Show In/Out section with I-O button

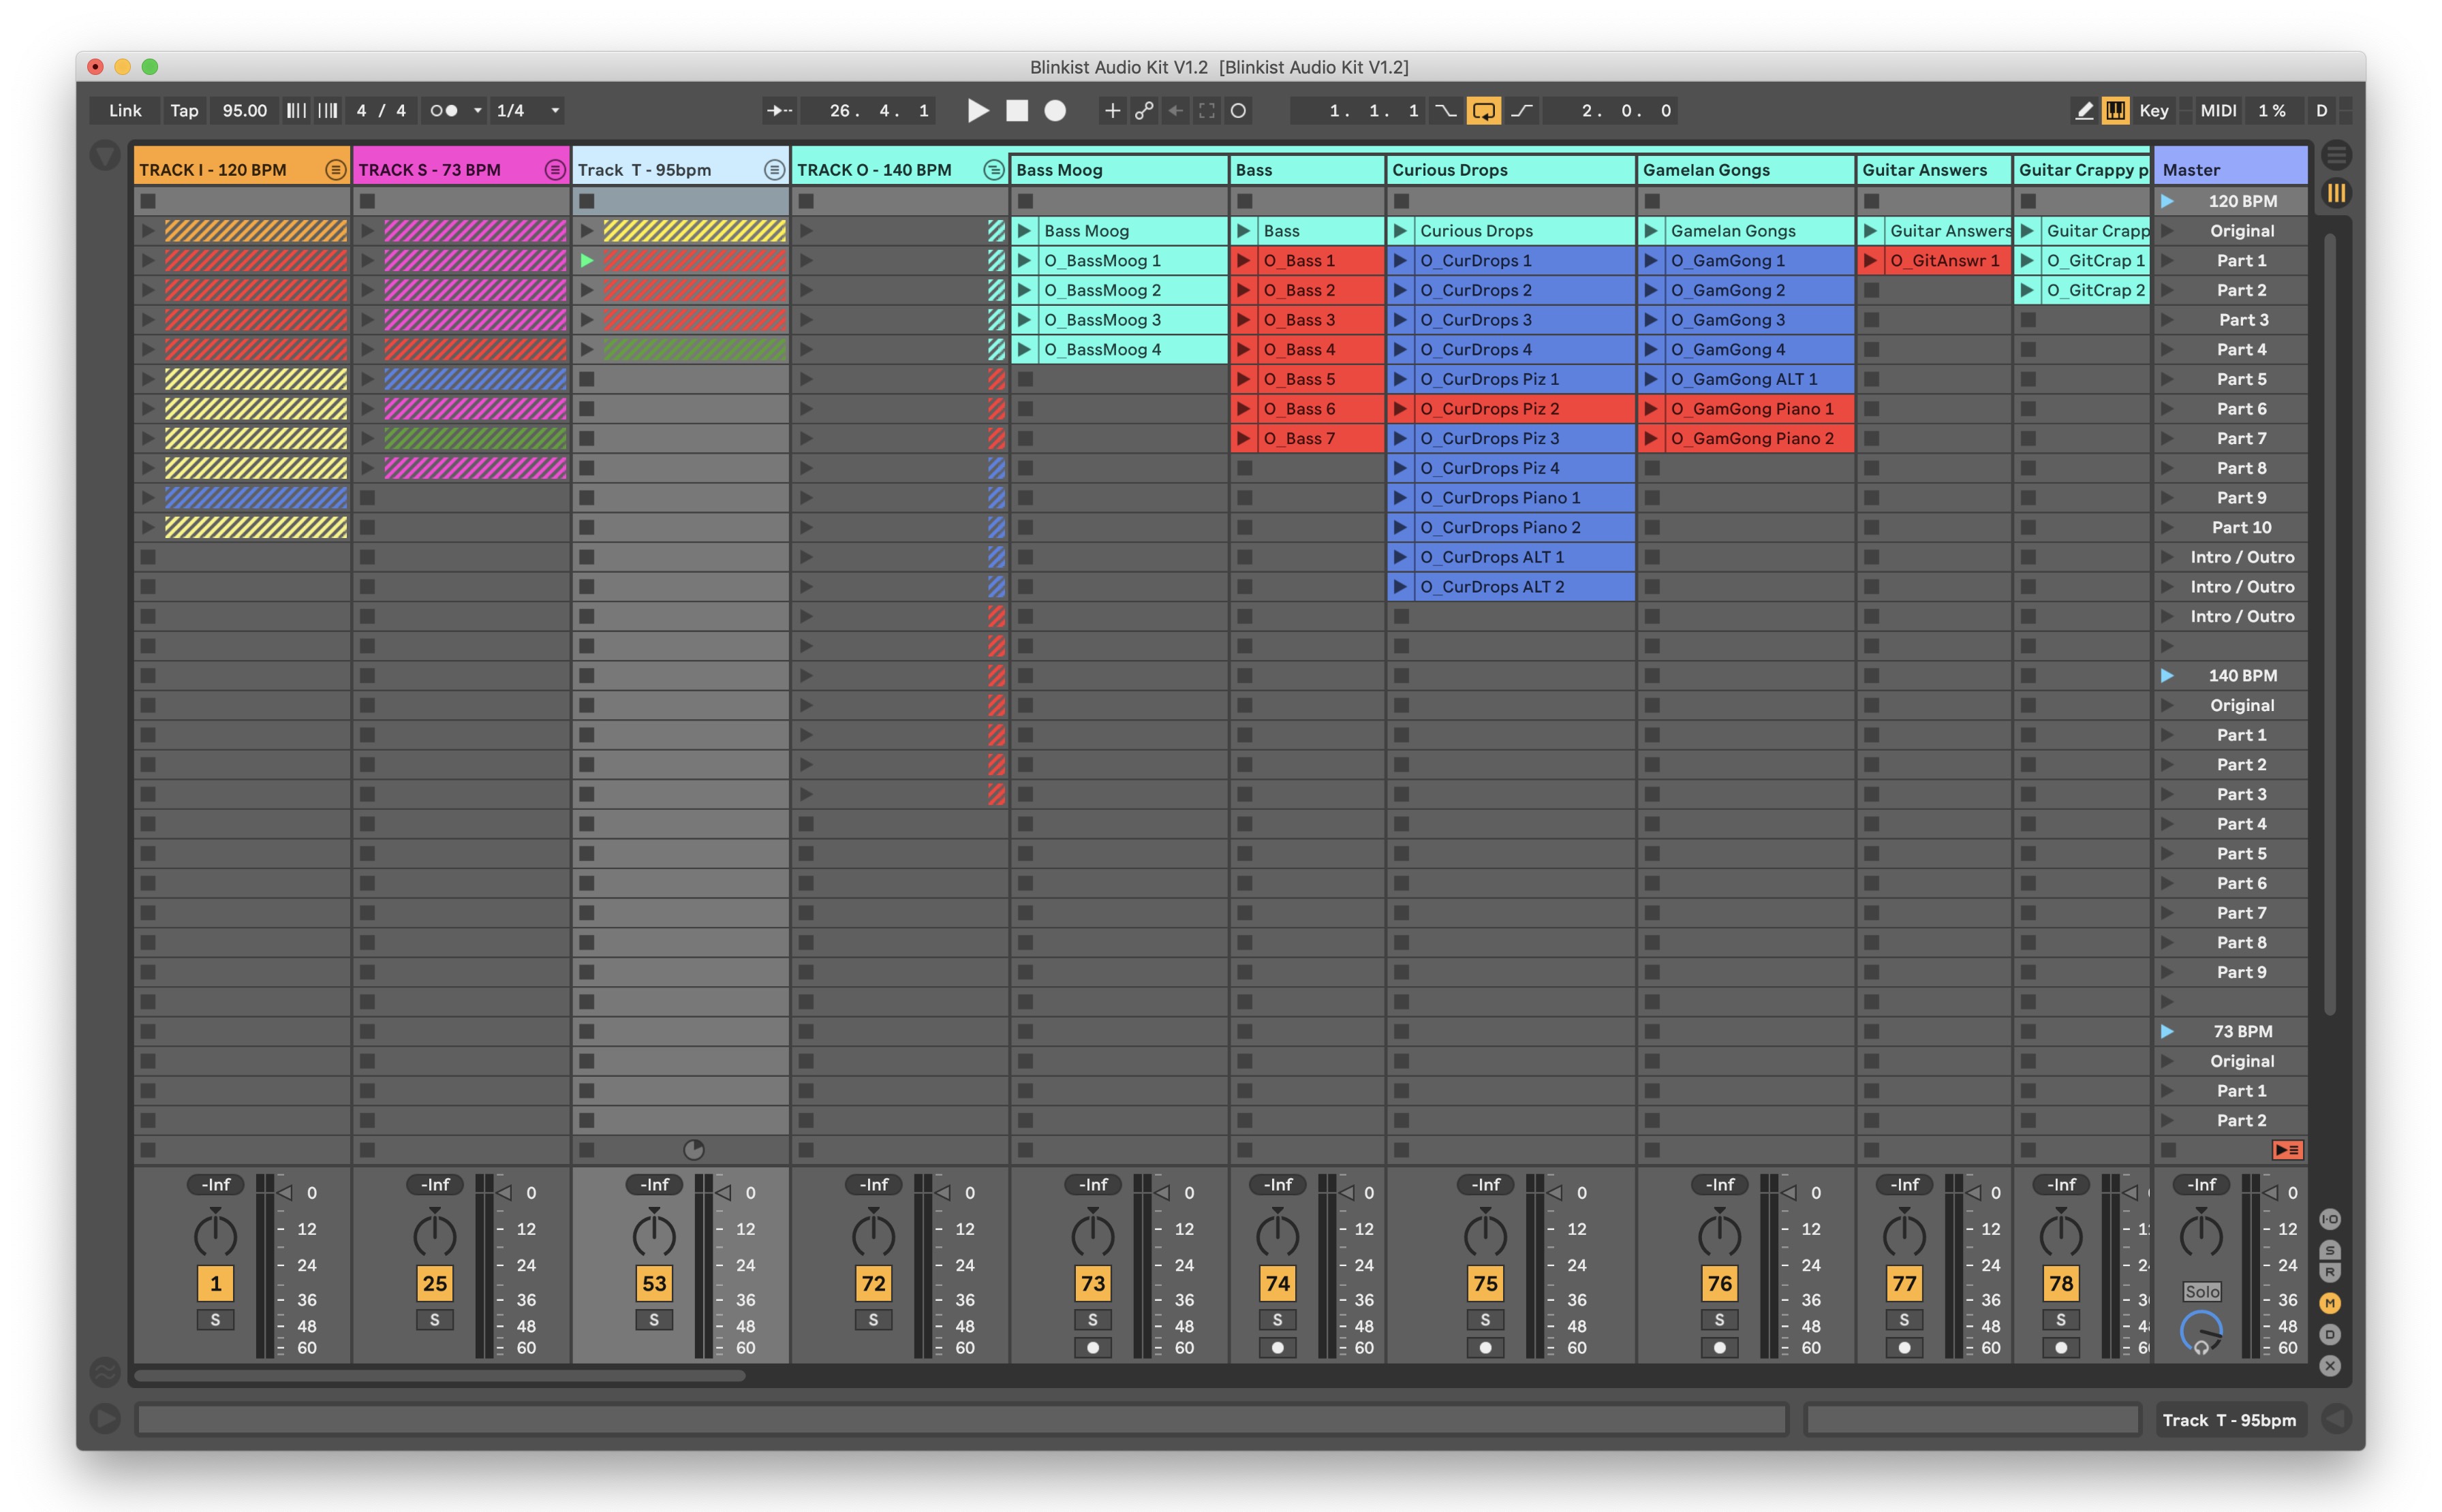click(2329, 1219)
